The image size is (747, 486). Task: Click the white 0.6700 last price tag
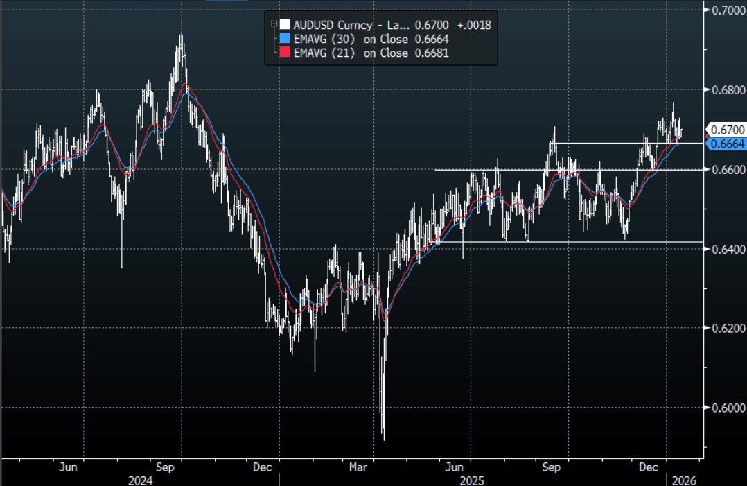(x=726, y=130)
